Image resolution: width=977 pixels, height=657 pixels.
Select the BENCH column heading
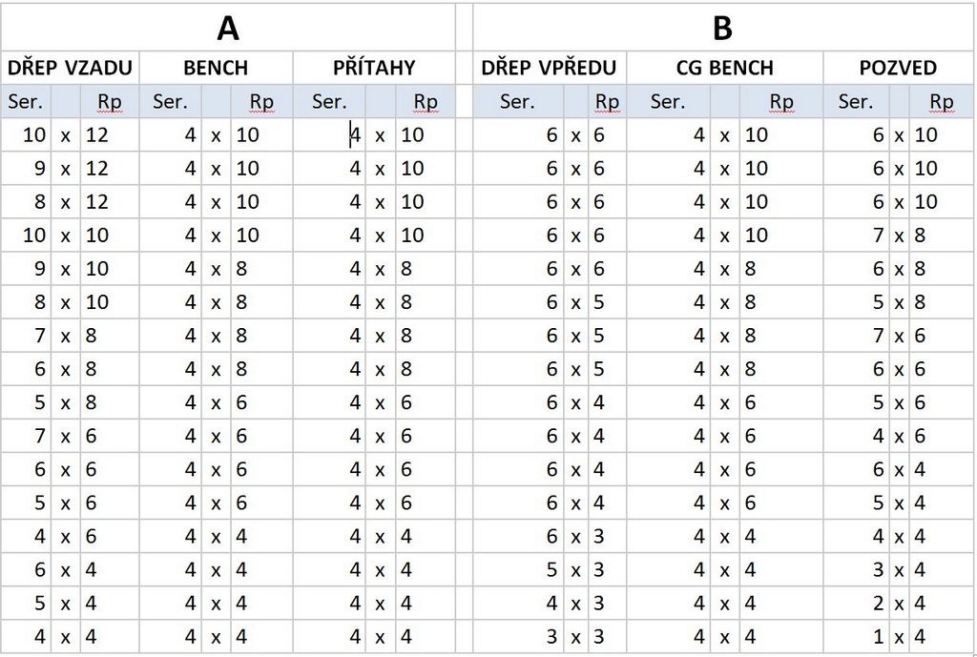[x=216, y=68]
